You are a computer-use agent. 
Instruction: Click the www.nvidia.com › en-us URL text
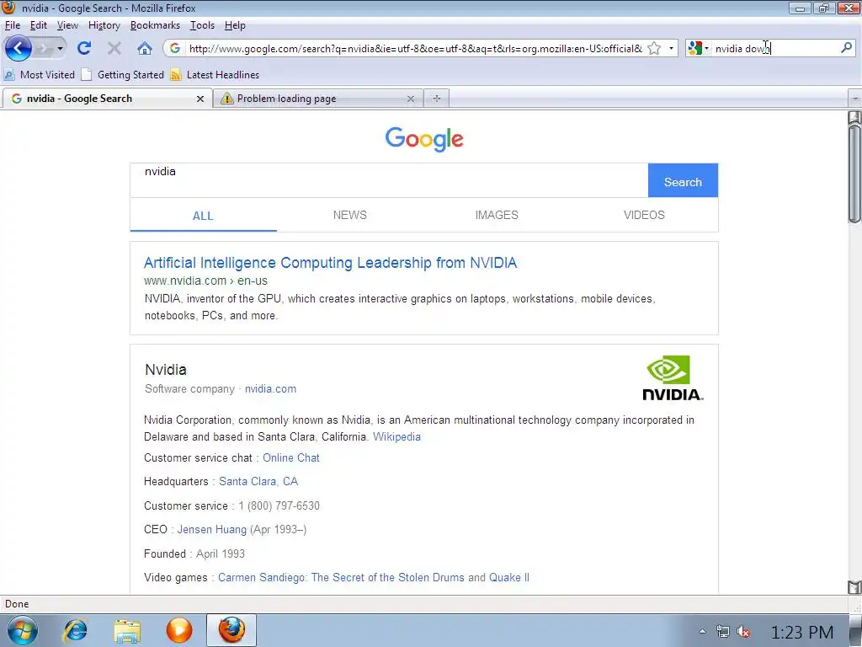click(205, 281)
